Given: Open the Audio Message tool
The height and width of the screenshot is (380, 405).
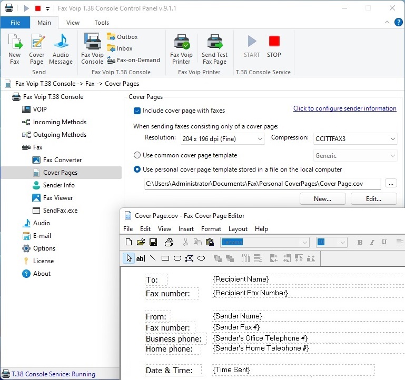Looking at the screenshot, I should 61,49.
